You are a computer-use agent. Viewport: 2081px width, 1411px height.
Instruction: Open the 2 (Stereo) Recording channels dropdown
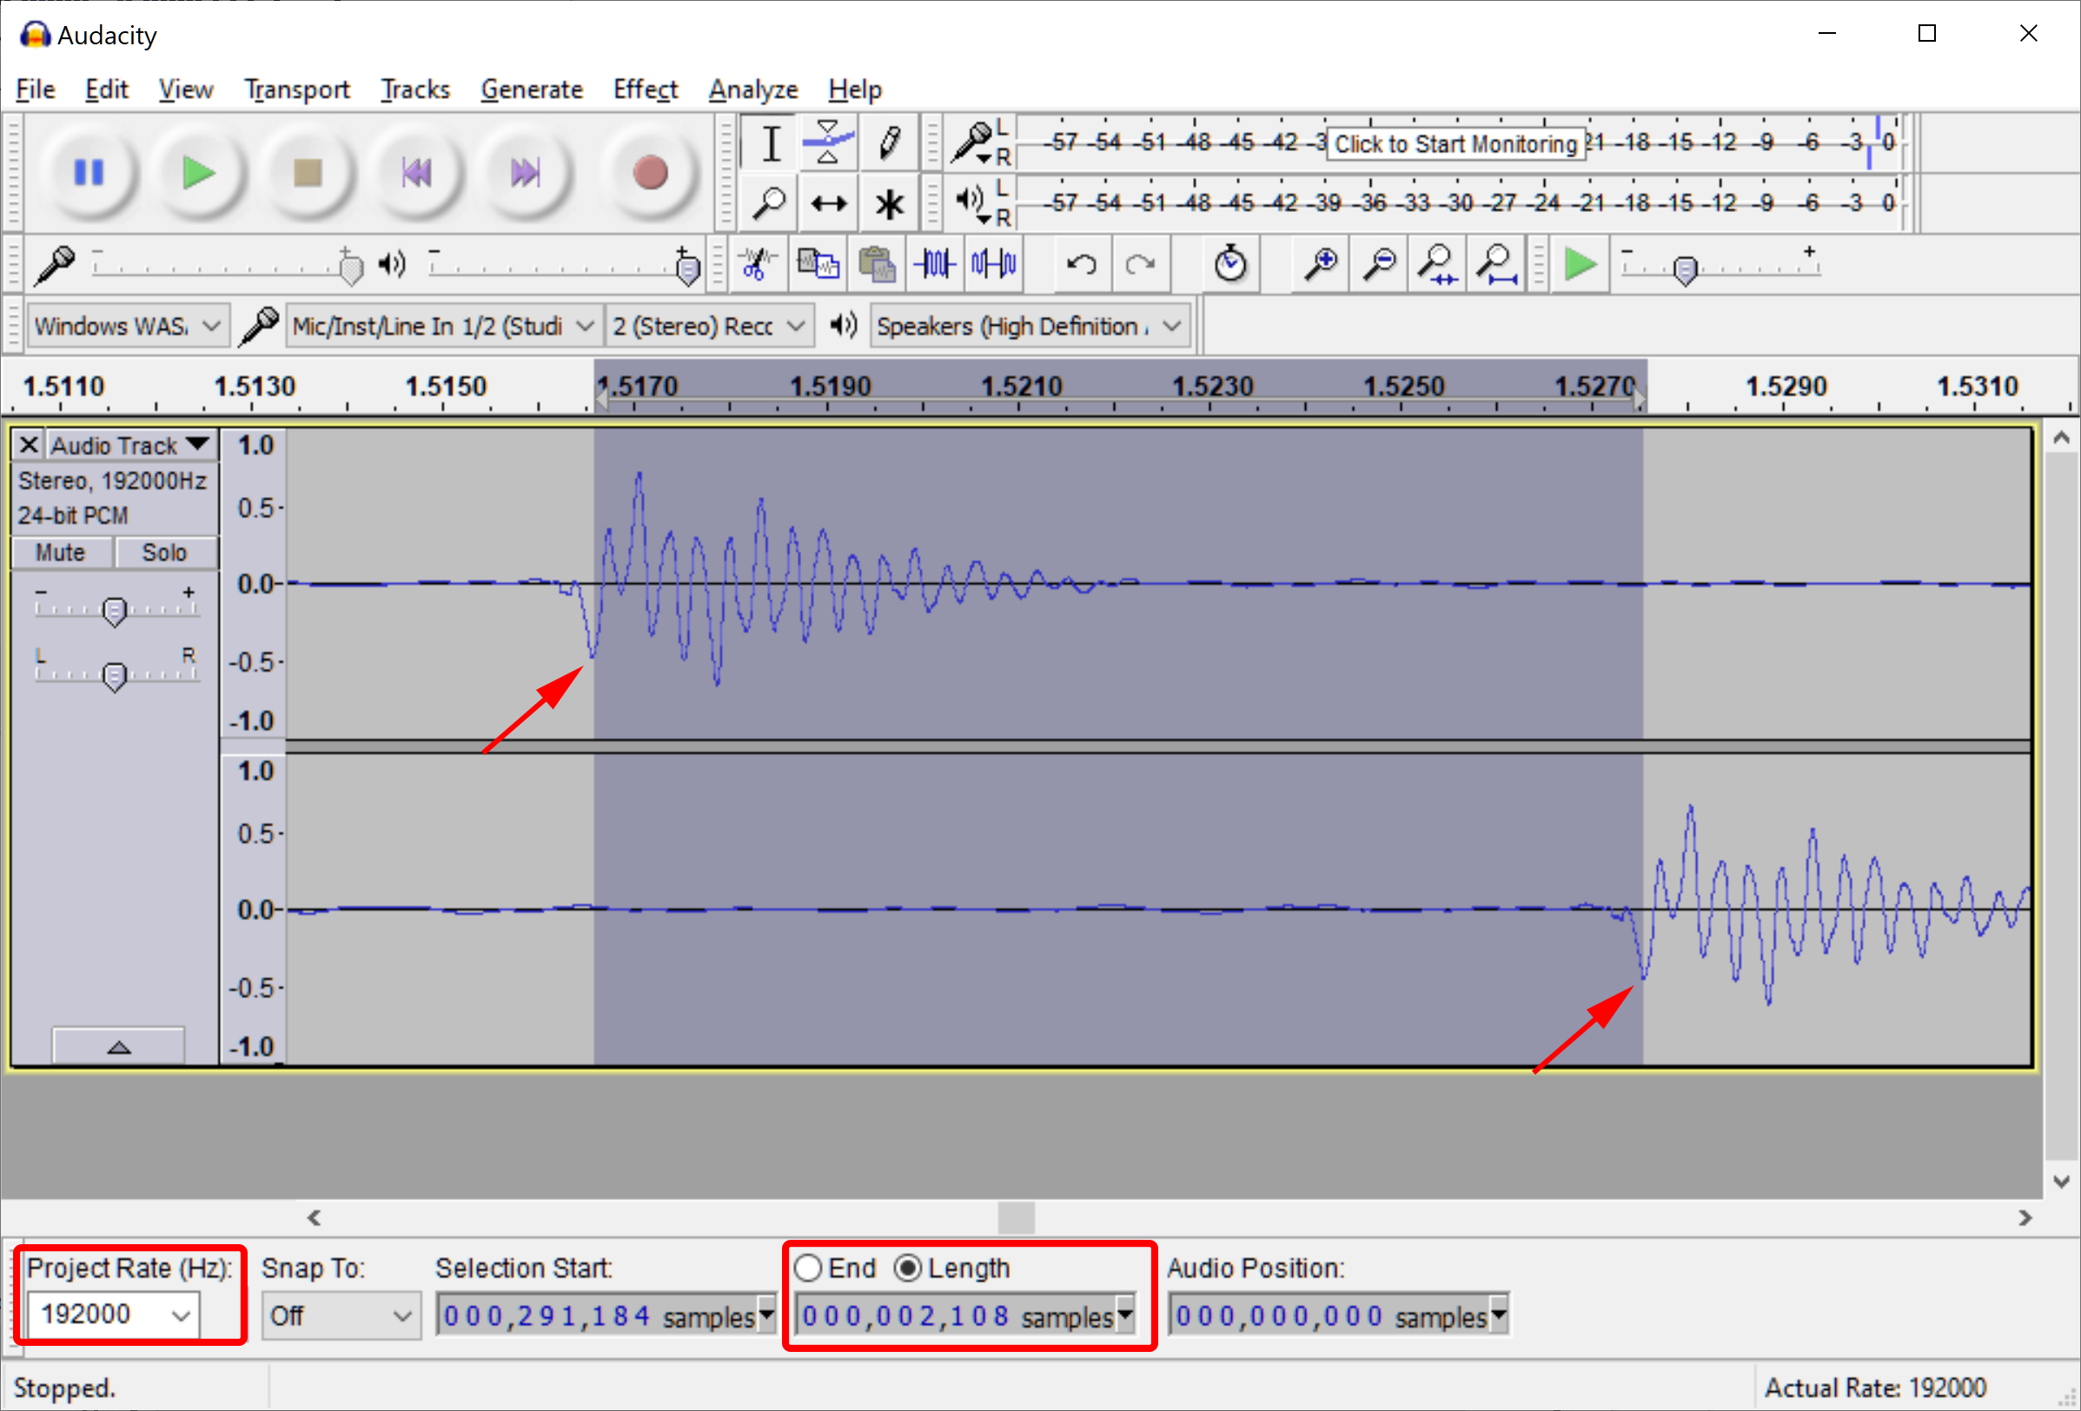point(709,326)
